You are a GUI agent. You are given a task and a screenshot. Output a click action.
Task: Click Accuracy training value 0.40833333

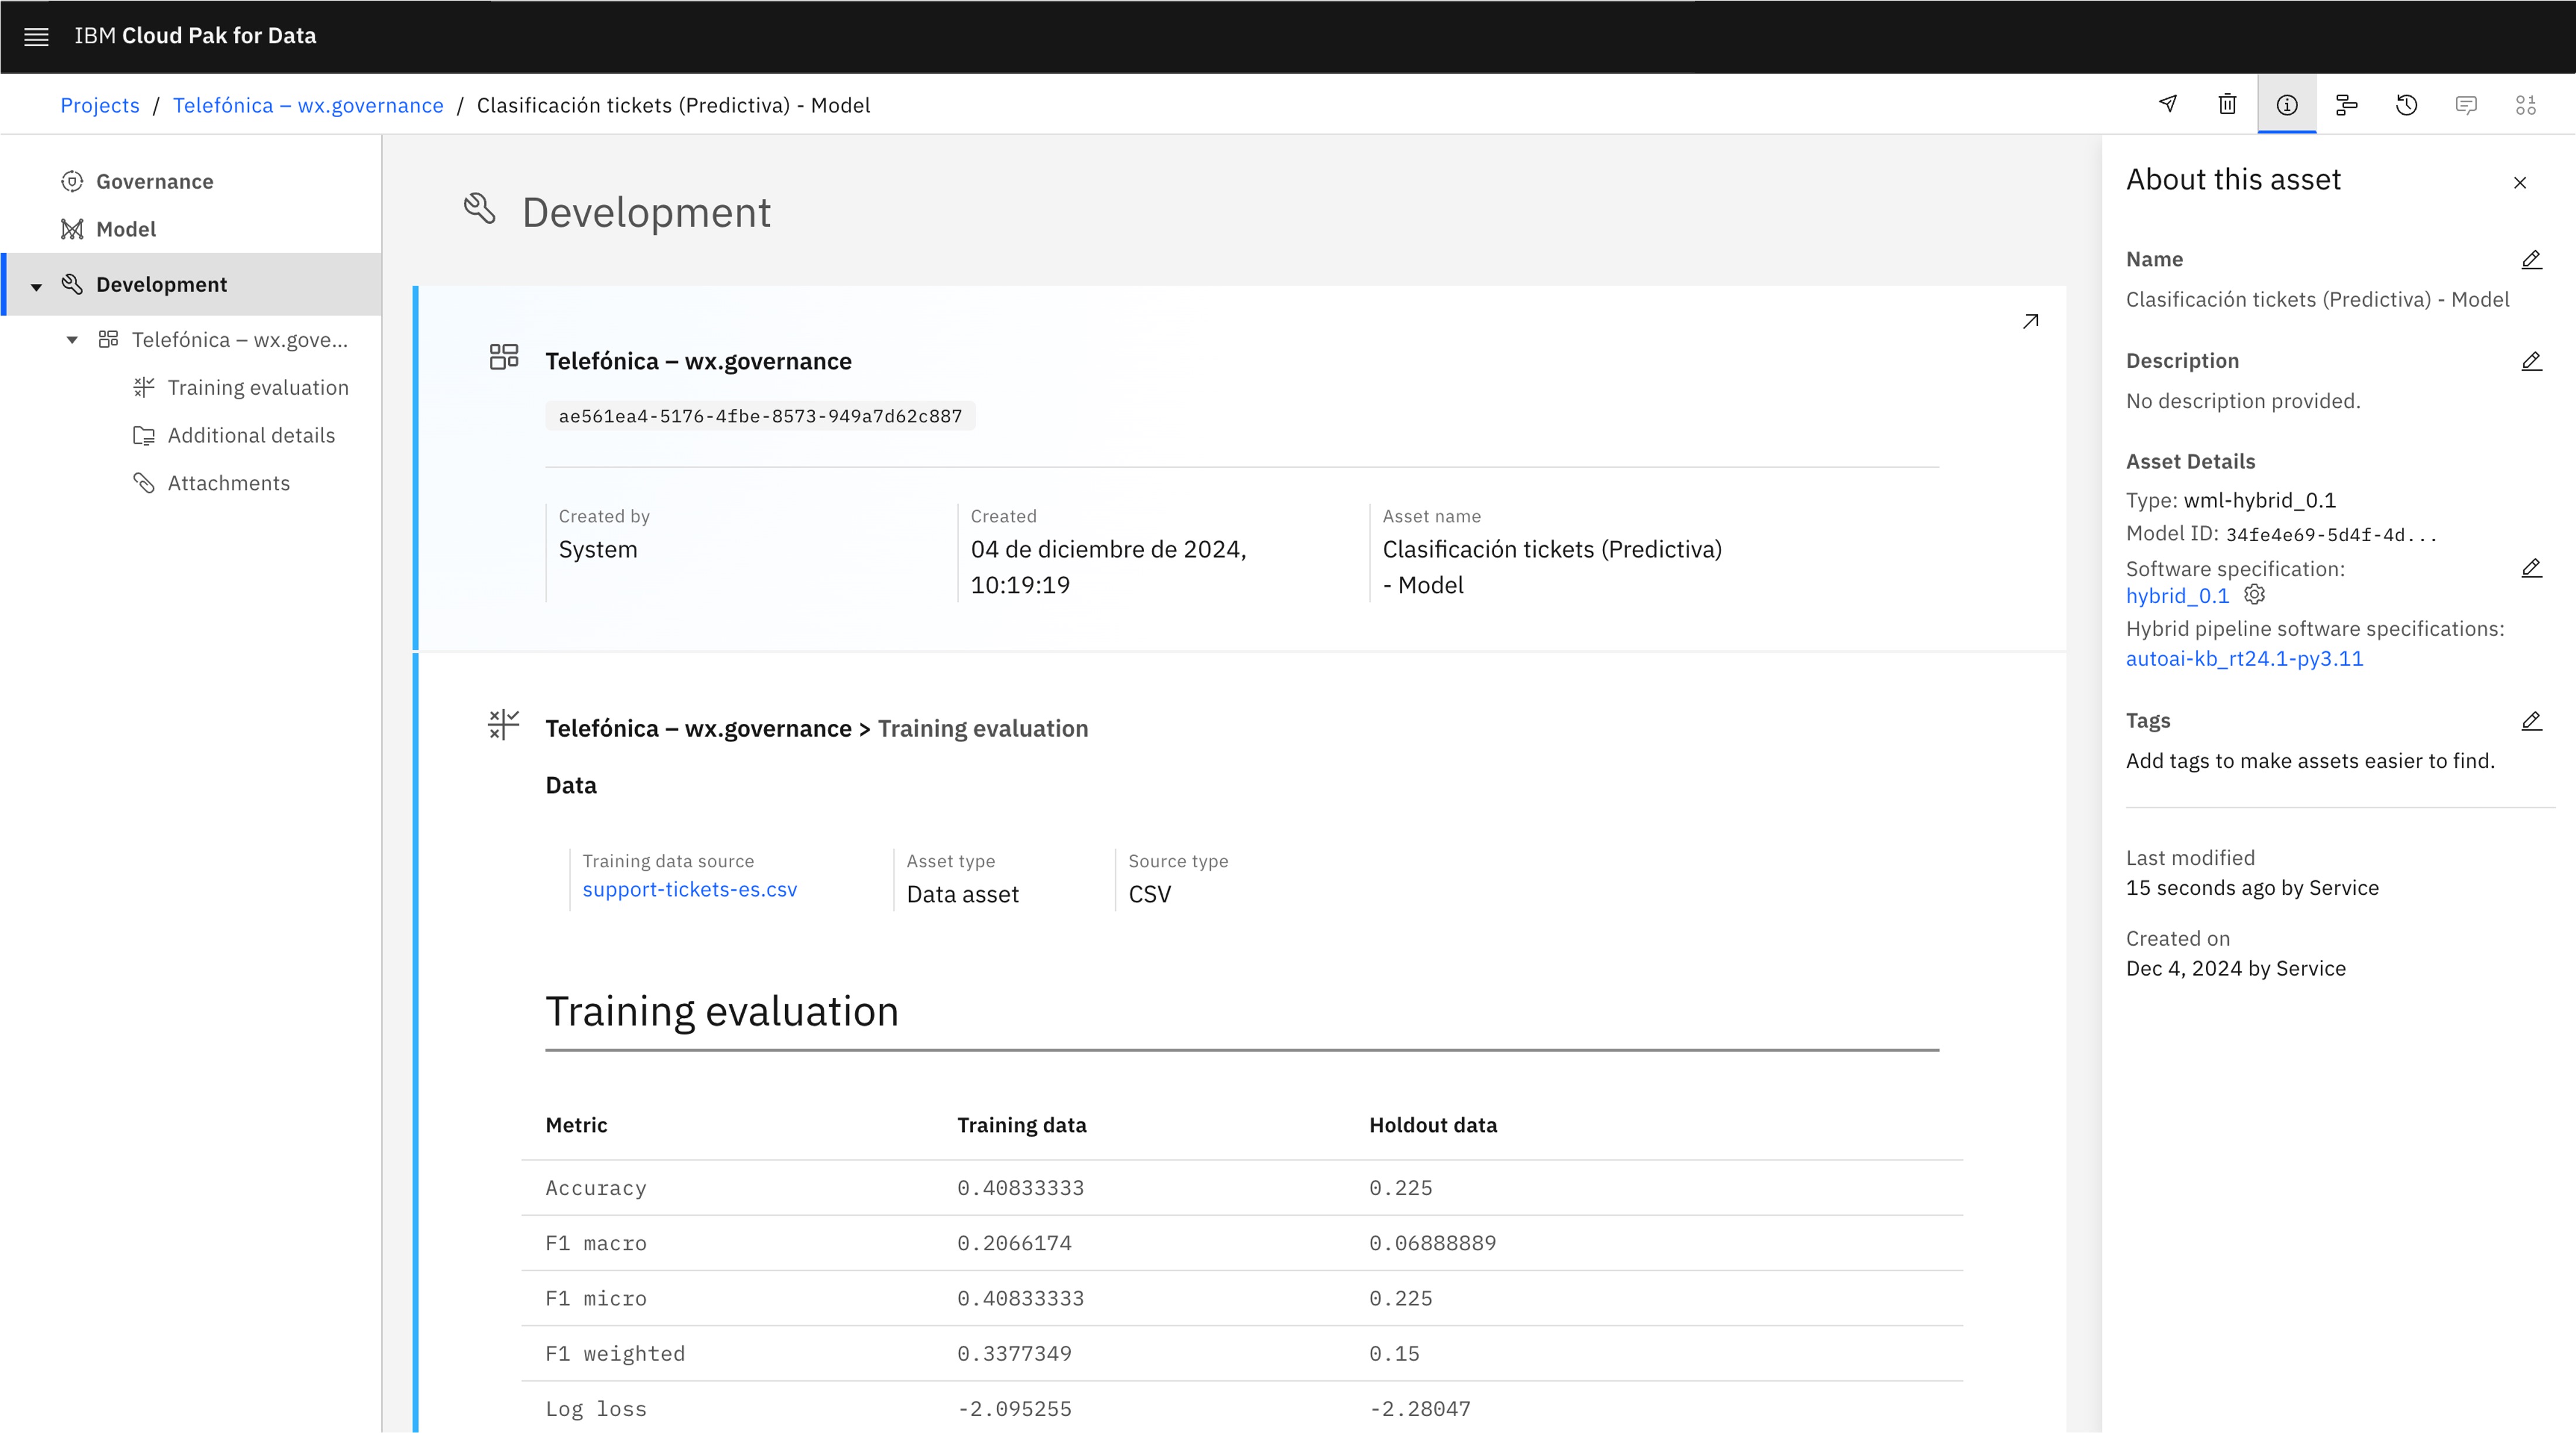pos(1020,1188)
